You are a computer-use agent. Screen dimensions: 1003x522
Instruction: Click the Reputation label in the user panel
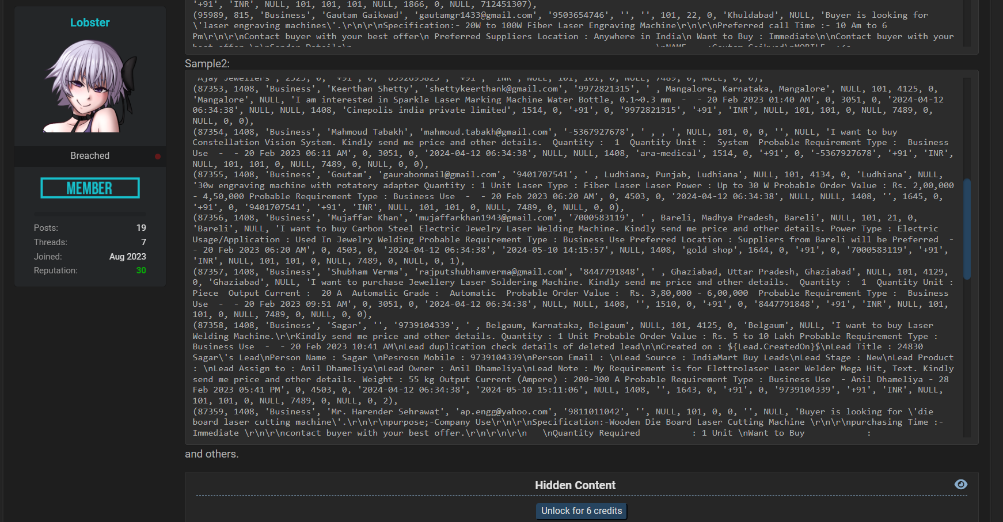coord(55,270)
